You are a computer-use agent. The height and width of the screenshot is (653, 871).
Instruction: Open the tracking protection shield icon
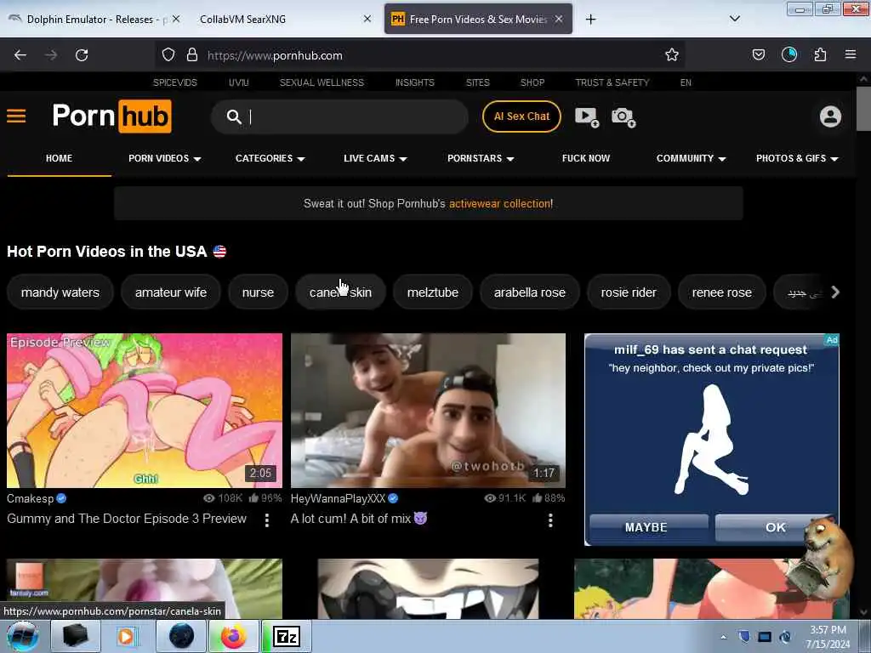click(x=168, y=55)
